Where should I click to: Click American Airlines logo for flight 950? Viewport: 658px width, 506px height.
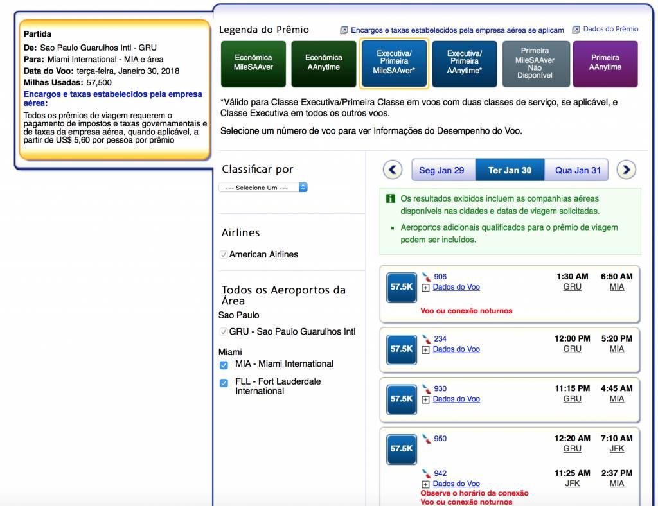[427, 439]
